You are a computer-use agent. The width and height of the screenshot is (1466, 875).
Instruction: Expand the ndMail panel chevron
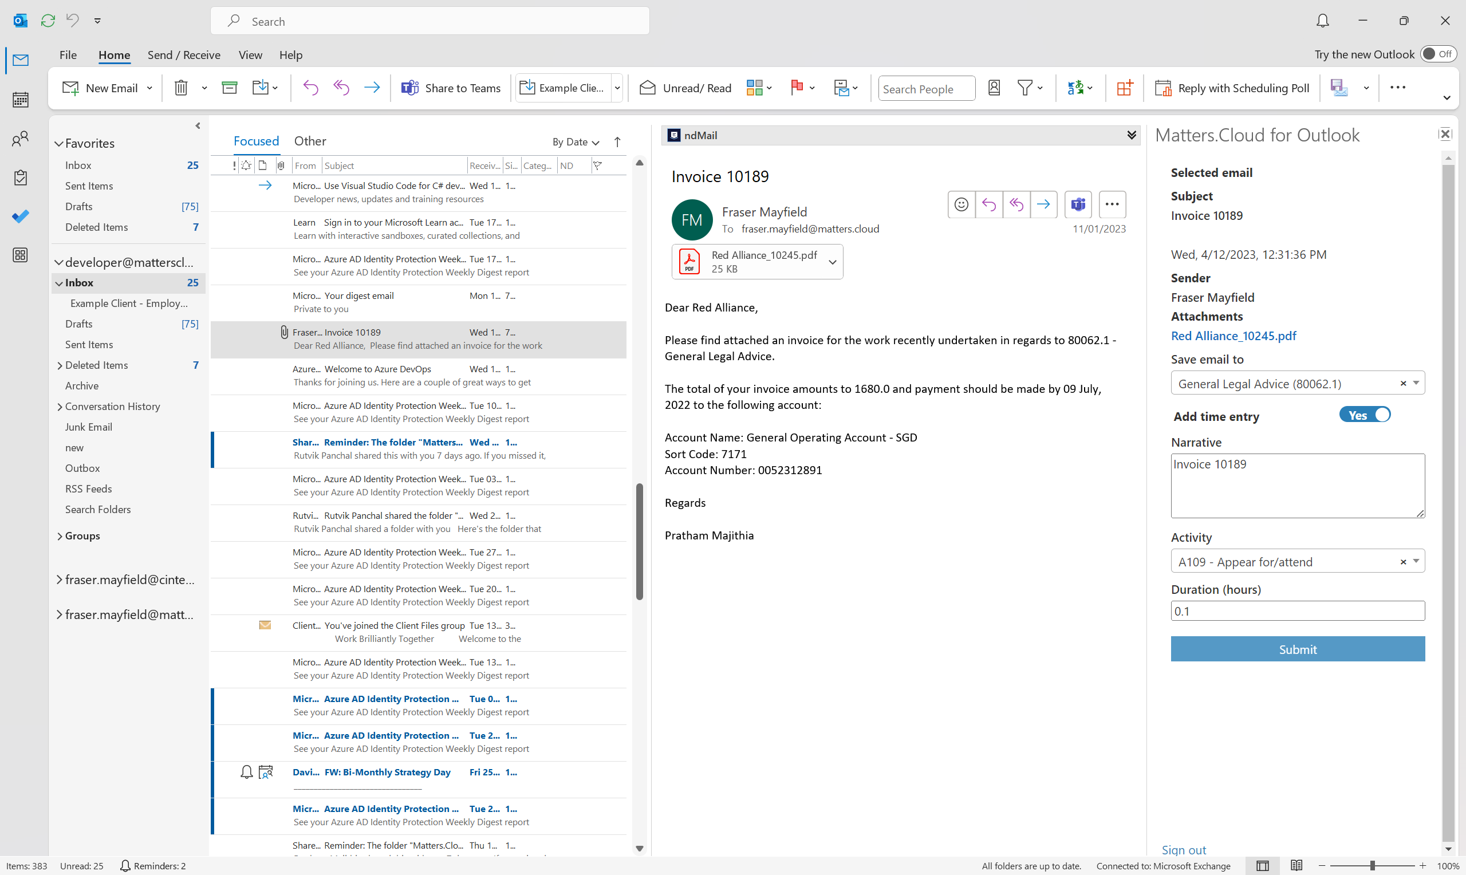click(x=1131, y=135)
